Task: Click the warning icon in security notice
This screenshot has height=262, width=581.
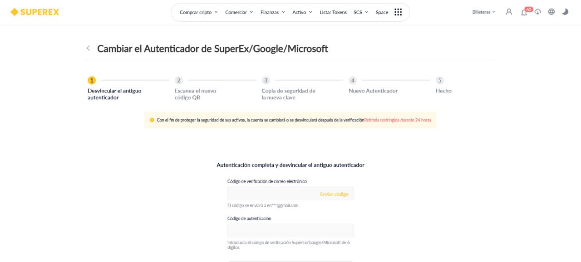Action: 151,120
